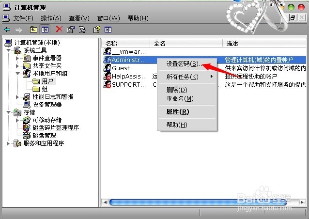
Task: Open the 所有任务(K) submenu arrow
Action: tap(212, 77)
